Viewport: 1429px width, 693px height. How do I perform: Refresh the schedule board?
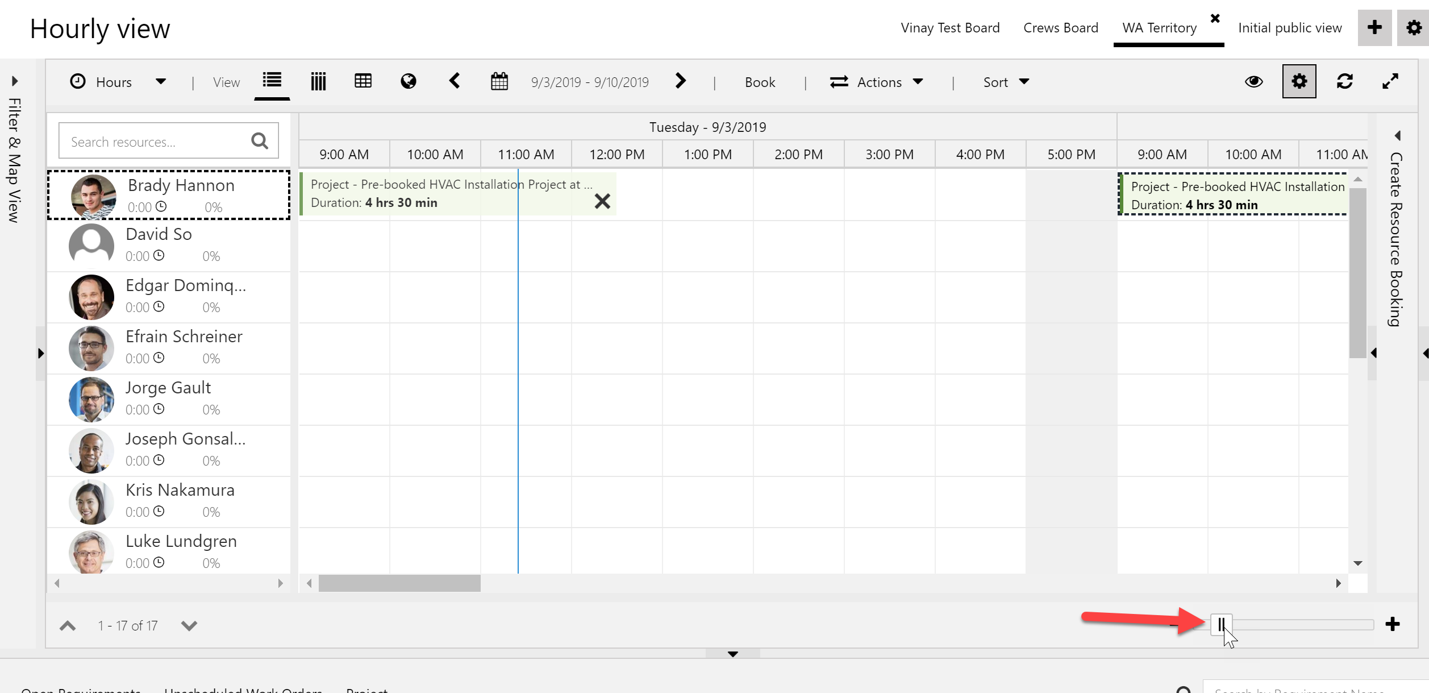pos(1345,81)
